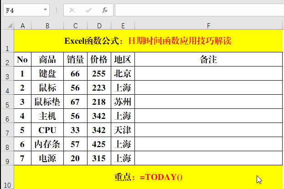Click the Enter checkmark formula bar icon
The height and width of the screenshot is (189, 284).
click(88, 10)
